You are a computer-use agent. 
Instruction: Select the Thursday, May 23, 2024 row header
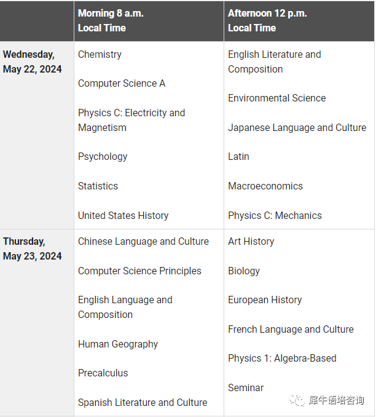(33, 248)
